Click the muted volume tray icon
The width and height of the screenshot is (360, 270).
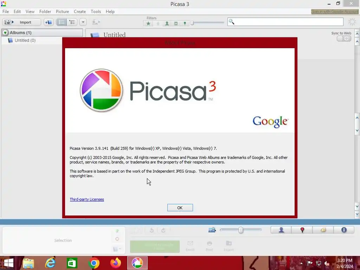327,263
